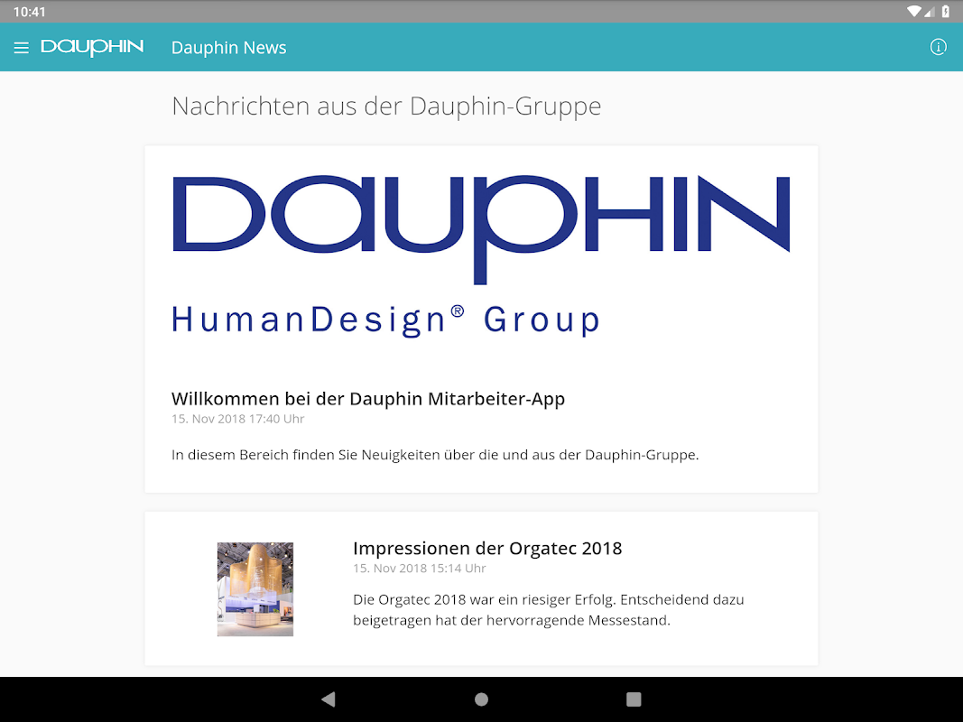963x722 pixels.
Task: Check the cellular signal status icon
Action: (x=930, y=12)
